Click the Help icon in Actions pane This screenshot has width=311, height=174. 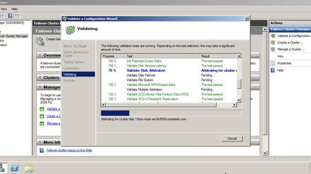point(273,70)
